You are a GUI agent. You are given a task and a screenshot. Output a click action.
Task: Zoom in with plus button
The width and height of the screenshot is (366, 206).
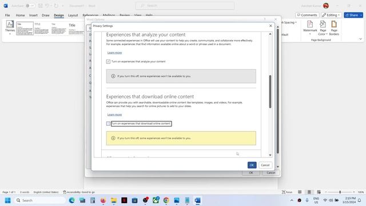(354, 192)
